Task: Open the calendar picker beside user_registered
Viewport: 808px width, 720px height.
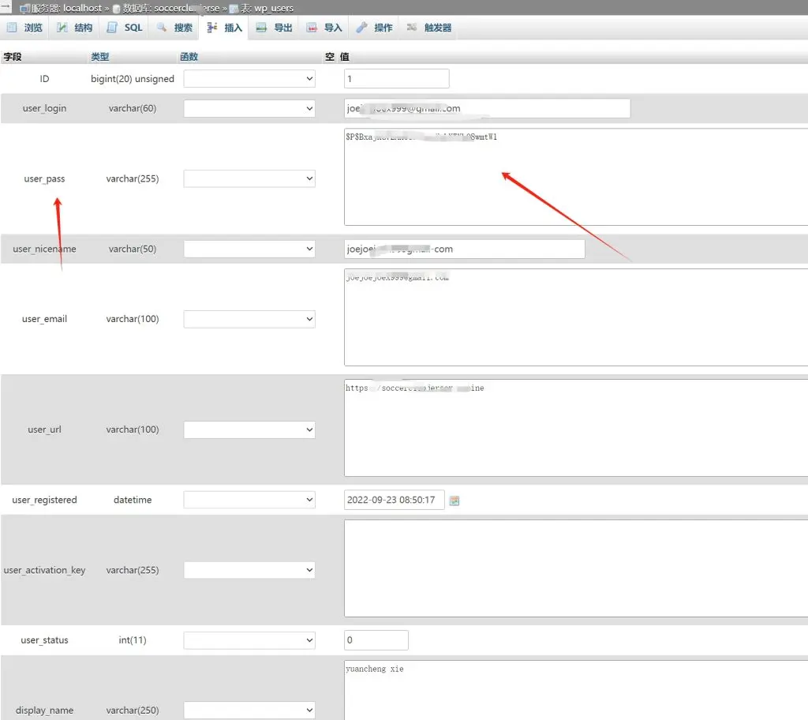Action: tap(454, 501)
